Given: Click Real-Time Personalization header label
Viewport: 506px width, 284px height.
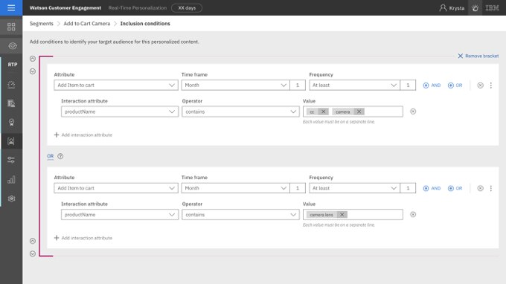Looking at the screenshot, I should pos(138,7).
